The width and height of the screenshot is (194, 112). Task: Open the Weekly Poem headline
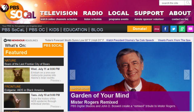tap(174, 40)
